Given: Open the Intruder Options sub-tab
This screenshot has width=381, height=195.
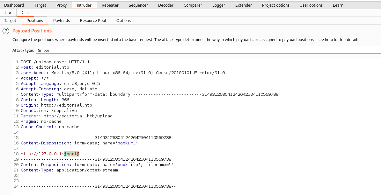Looking at the screenshot, I should click(x=123, y=21).
